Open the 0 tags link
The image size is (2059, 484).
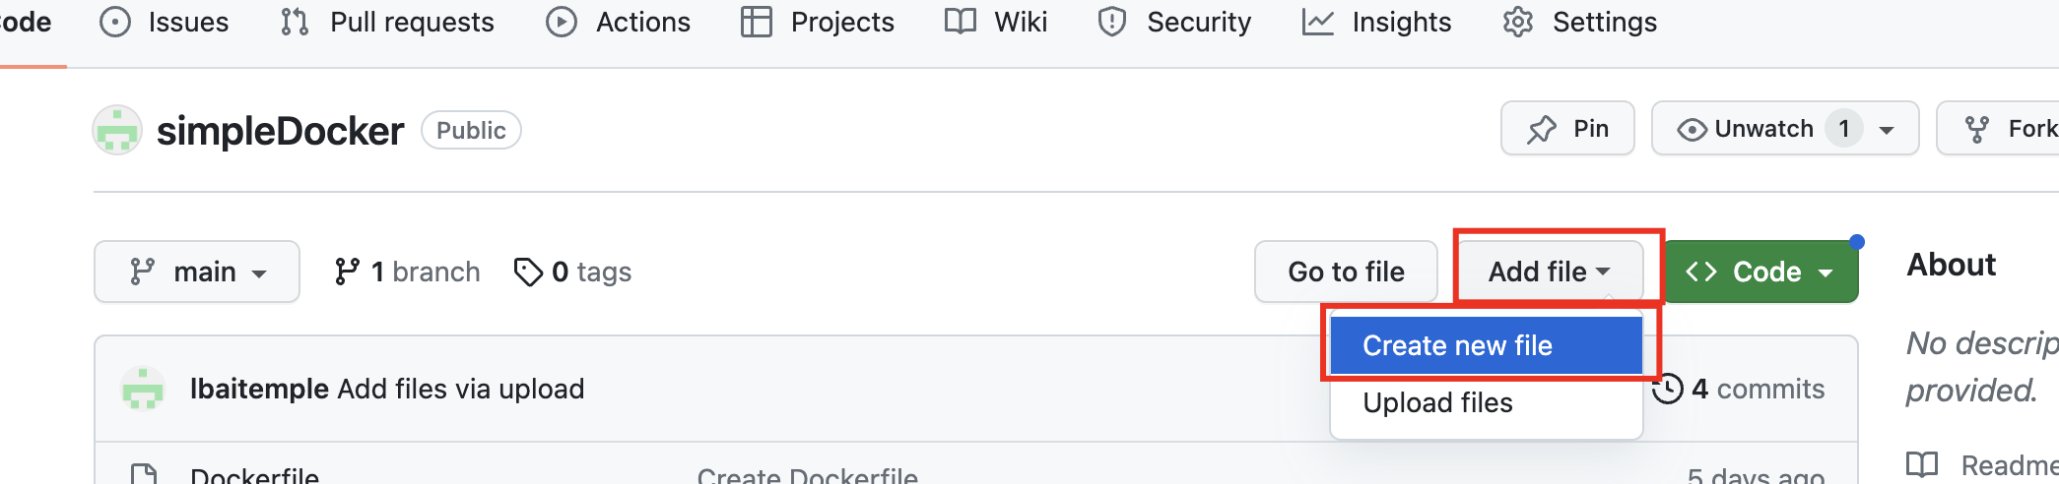[x=573, y=272]
